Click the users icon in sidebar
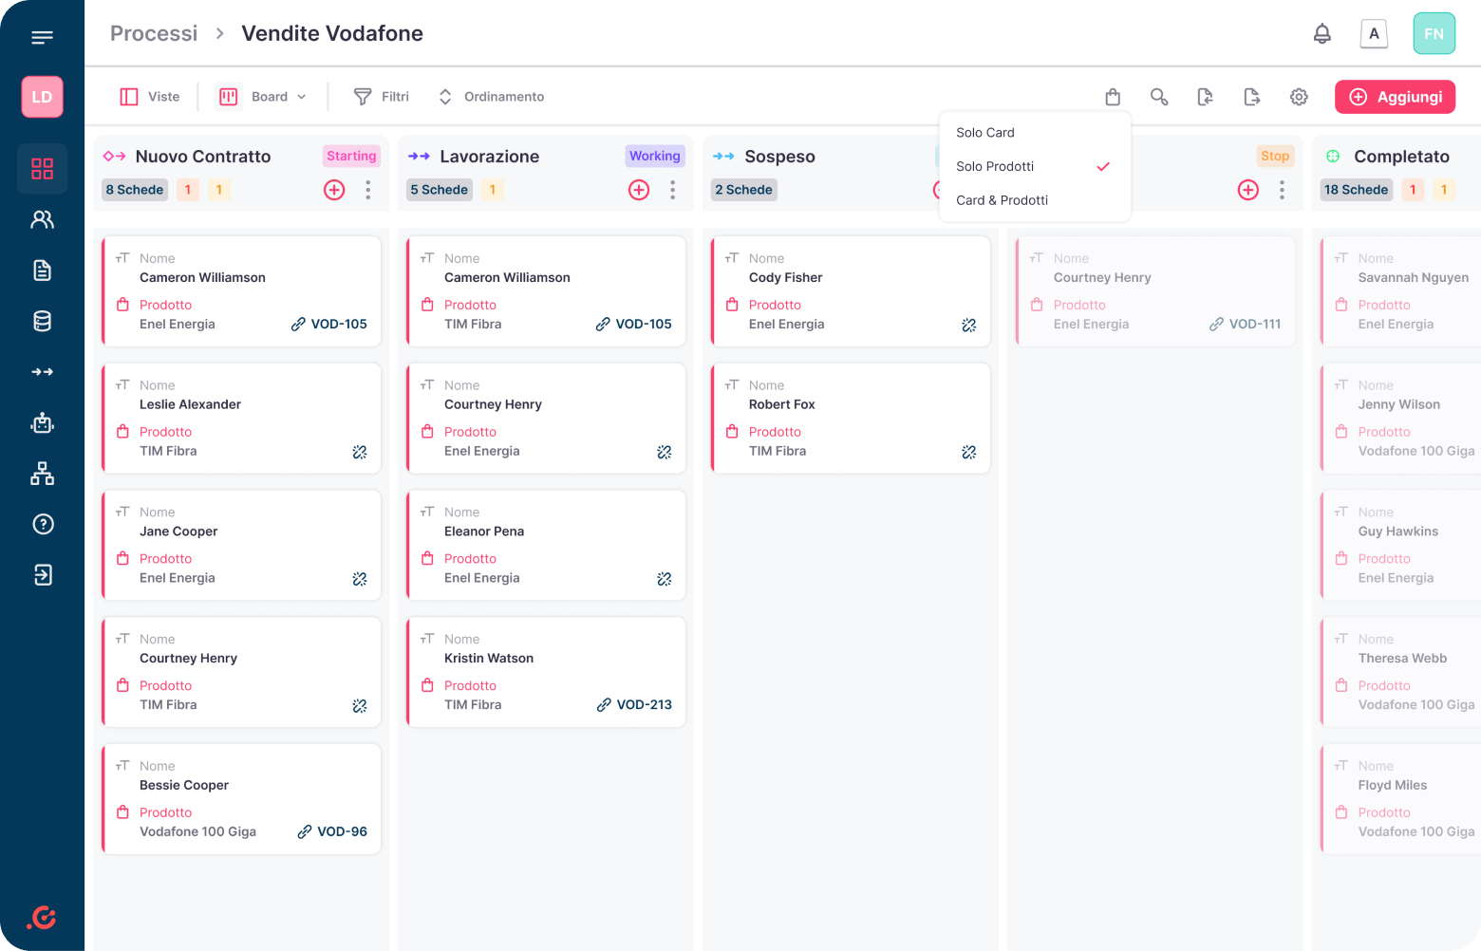Screen dimensions: 1481x951 [x=43, y=219]
